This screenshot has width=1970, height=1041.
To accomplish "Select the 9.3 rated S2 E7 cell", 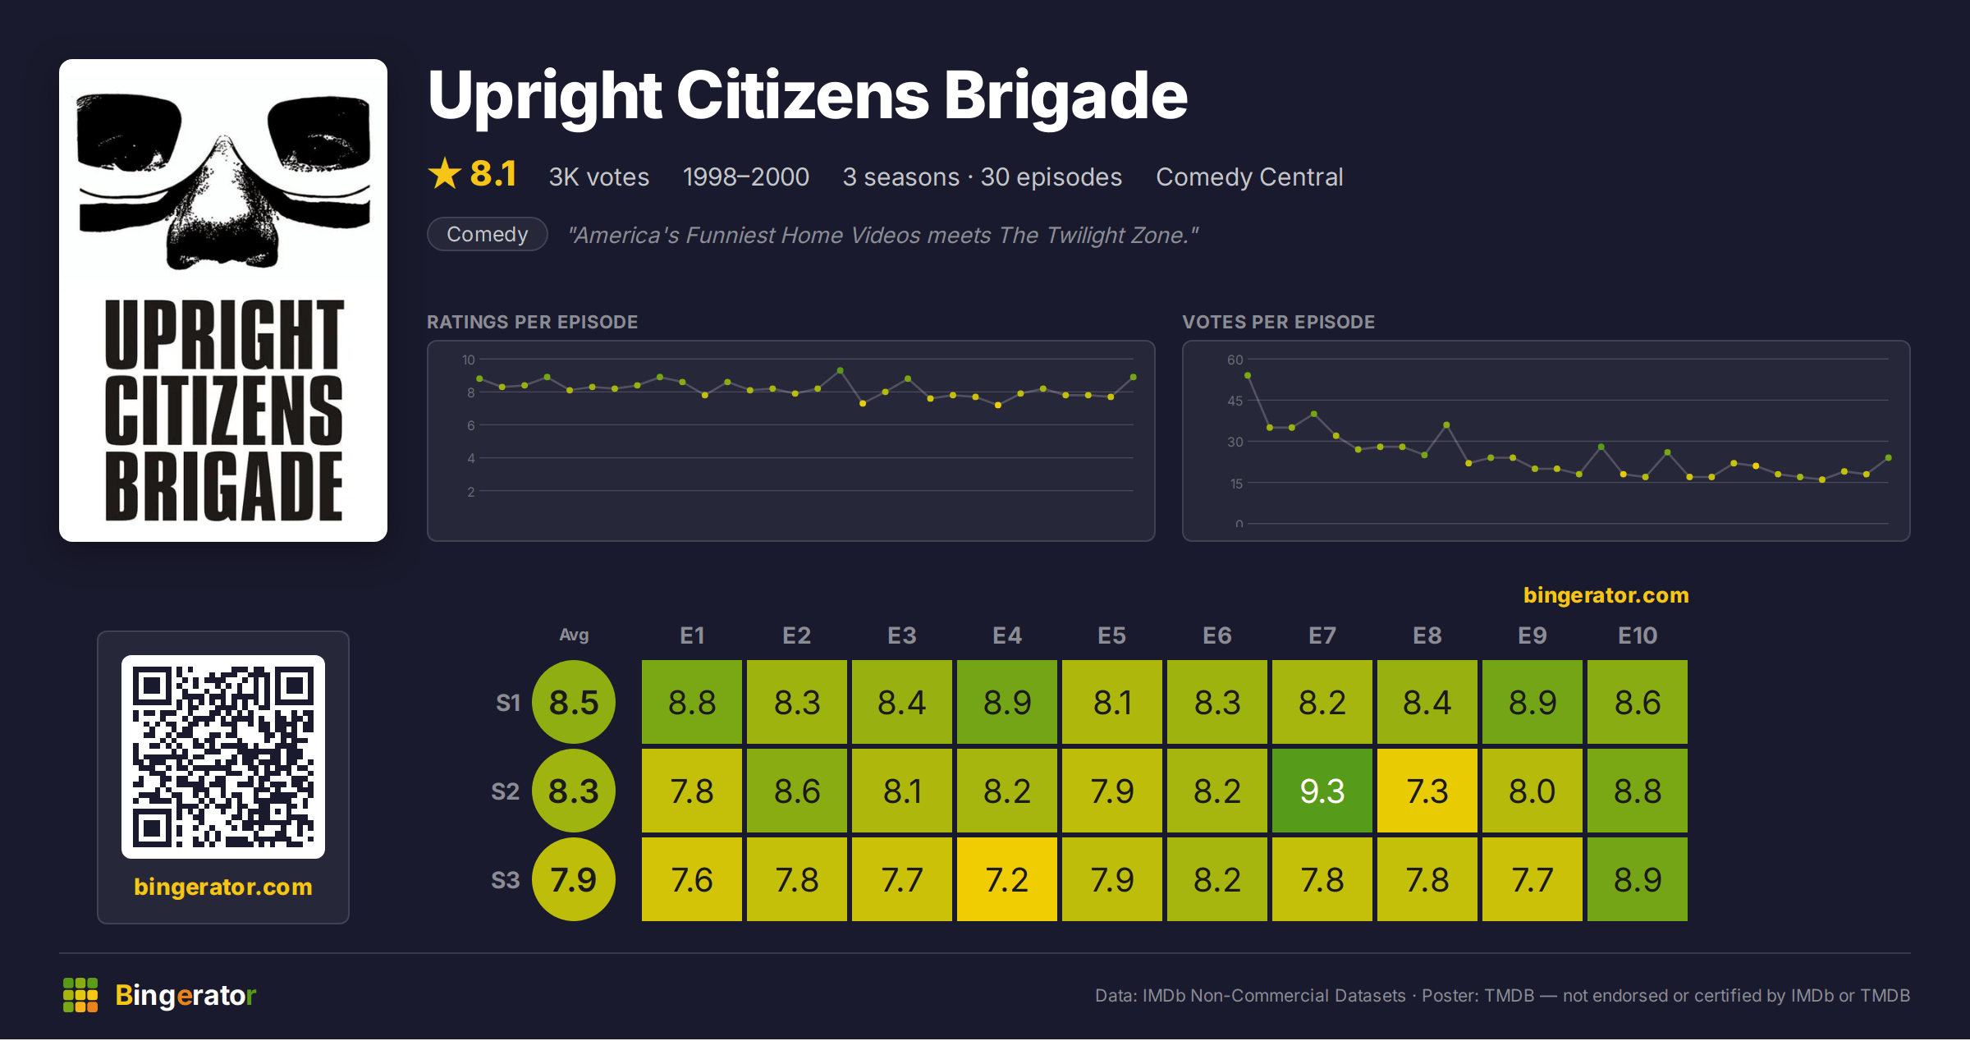I will 1322,791.
